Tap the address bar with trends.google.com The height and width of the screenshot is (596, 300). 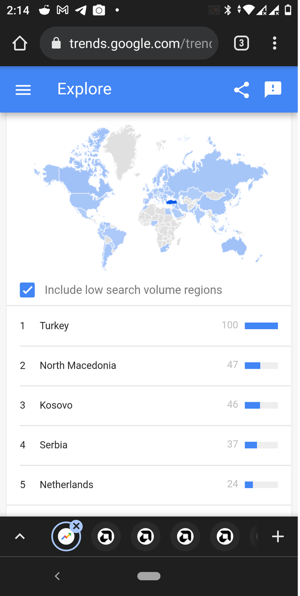129,44
